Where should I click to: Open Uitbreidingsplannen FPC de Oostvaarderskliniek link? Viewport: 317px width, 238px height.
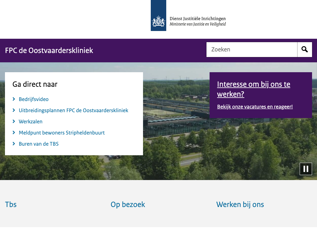73,110
